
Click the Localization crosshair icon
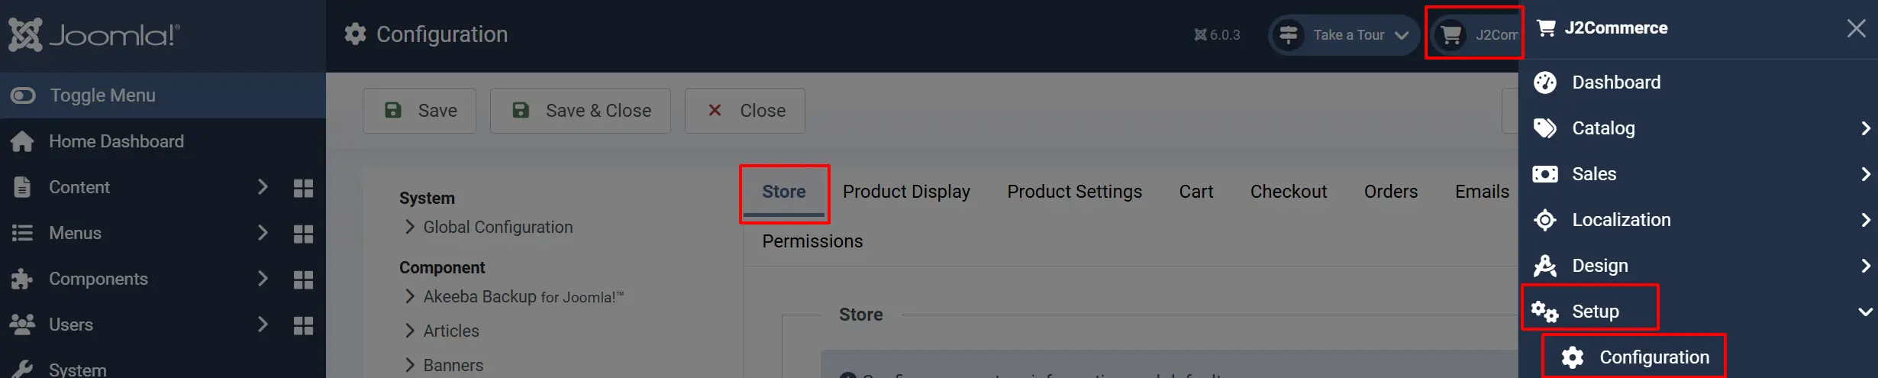click(x=1545, y=220)
